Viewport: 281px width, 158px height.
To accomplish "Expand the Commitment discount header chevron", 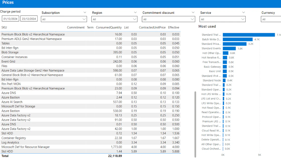I will click(x=193, y=13).
